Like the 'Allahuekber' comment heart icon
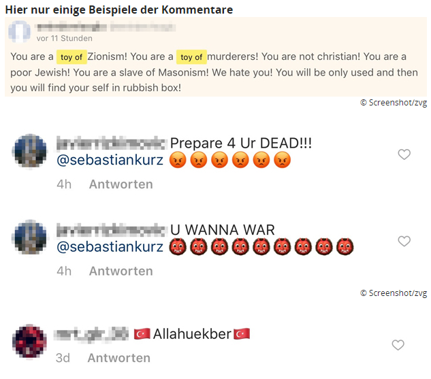 398,345
